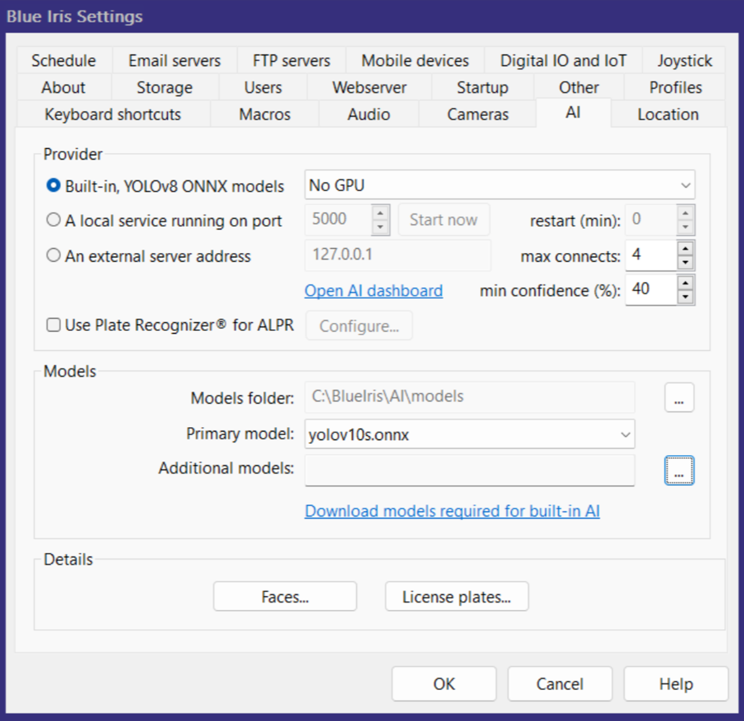Switch to the Email servers tab
Viewport: 744px width, 721px height.
[174, 61]
